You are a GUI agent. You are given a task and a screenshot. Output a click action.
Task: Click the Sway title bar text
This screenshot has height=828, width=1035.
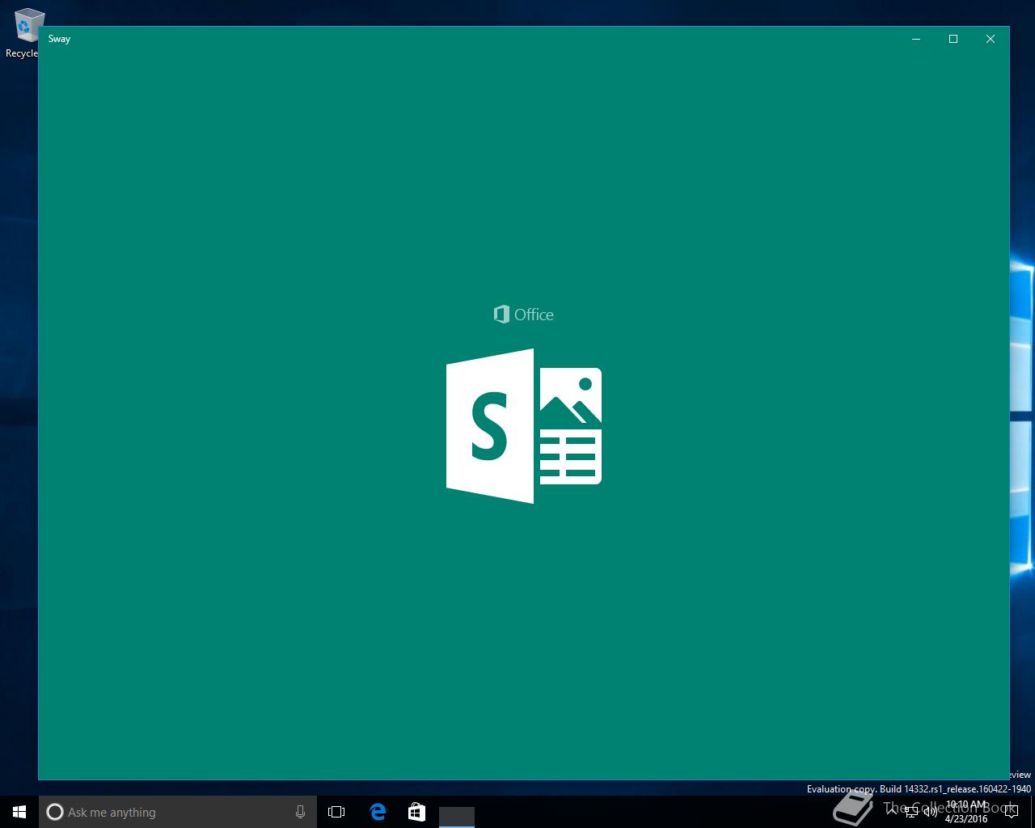pyautogui.click(x=59, y=39)
